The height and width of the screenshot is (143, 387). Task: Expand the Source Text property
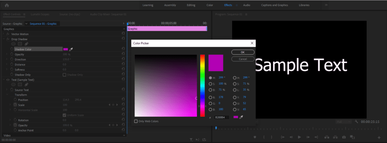point(7,90)
